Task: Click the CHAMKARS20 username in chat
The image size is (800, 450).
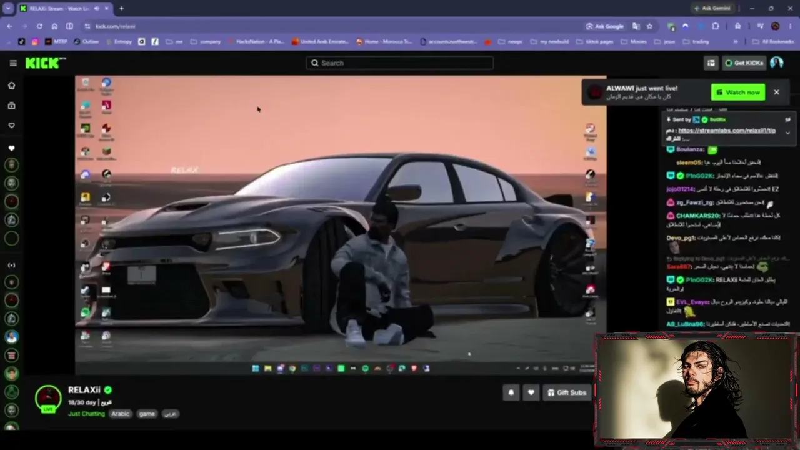Action: [x=696, y=216]
